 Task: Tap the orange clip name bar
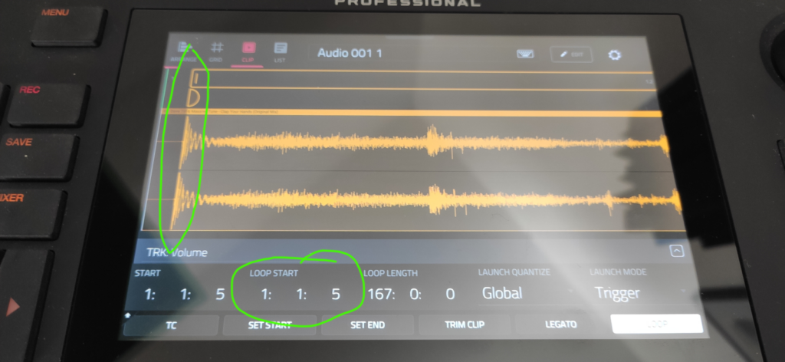coord(412,114)
